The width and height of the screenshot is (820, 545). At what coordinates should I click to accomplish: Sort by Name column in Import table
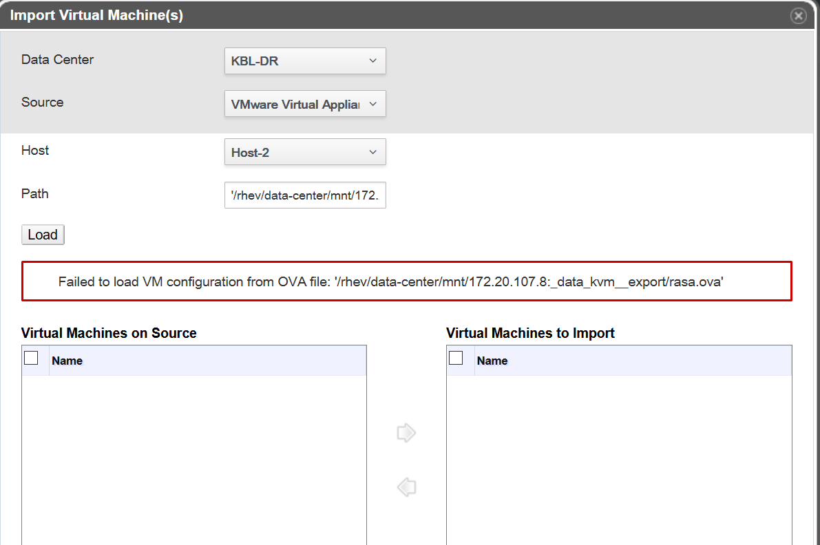click(492, 361)
